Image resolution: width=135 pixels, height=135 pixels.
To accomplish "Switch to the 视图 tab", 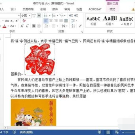I will 79,9.
